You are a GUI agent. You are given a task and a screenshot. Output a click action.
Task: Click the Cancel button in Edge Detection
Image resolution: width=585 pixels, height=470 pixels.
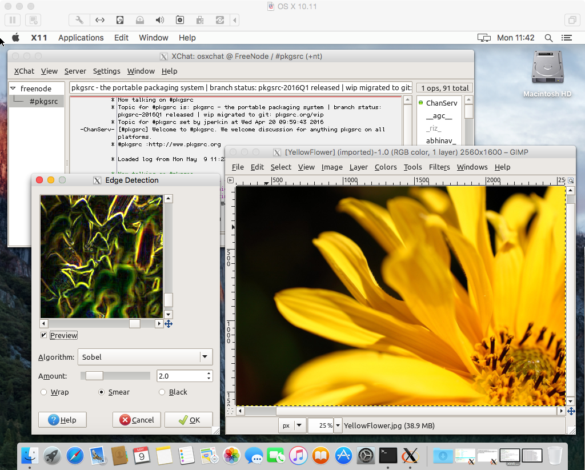(137, 420)
